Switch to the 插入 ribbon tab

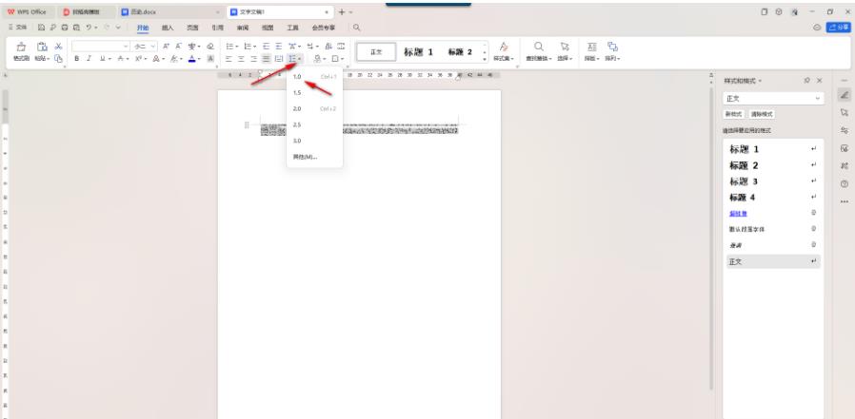coord(168,28)
